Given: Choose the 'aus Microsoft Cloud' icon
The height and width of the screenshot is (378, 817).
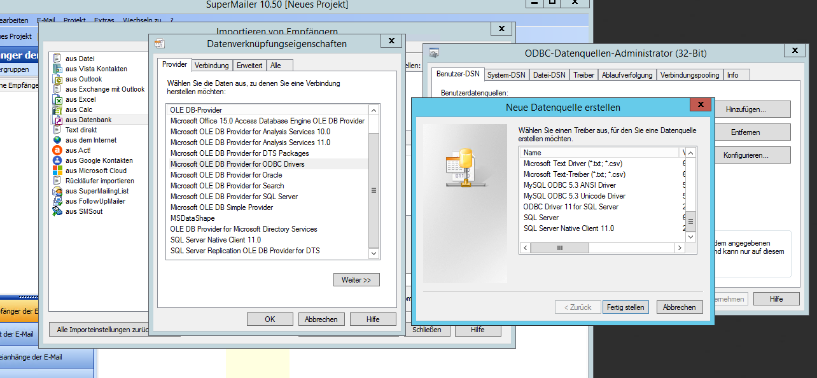Looking at the screenshot, I should coord(57,171).
